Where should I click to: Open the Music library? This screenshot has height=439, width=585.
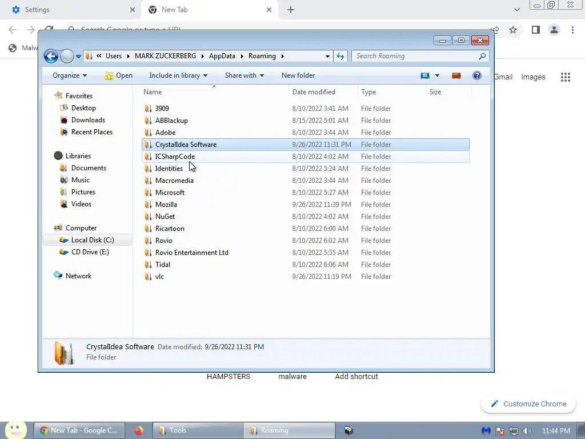coord(80,180)
